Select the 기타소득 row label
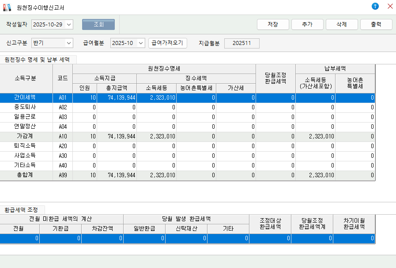396x268 pixels. coord(26,165)
